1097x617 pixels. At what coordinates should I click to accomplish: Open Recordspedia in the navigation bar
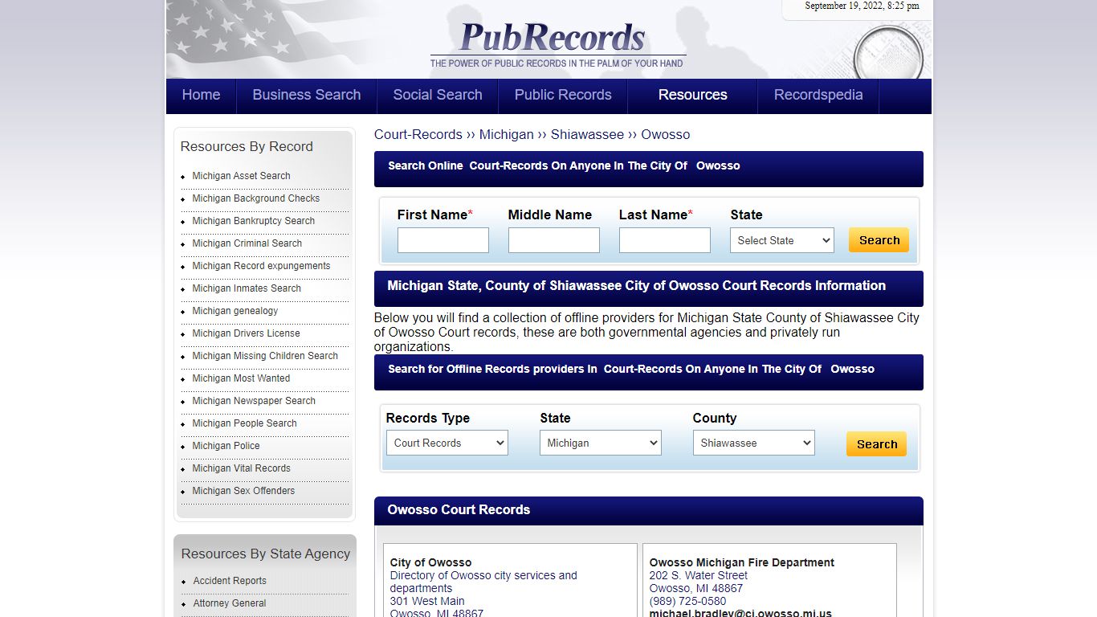point(818,95)
